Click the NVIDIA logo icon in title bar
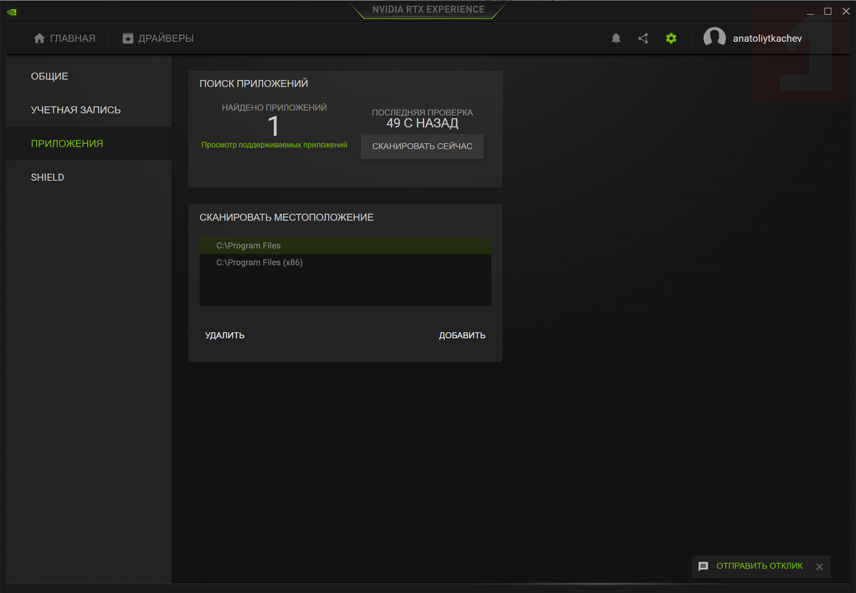The height and width of the screenshot is (593, 856). pyautogui.click(x=11, y=11)
